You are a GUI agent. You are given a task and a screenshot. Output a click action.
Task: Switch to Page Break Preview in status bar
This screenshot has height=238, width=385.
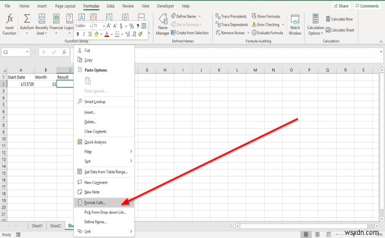(x=328, y=234)
